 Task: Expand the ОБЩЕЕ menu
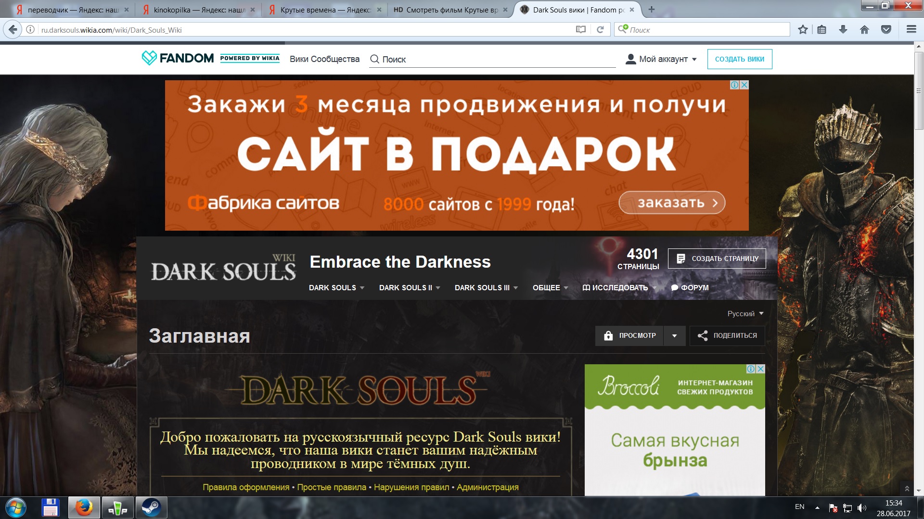(x=551, y=287)
